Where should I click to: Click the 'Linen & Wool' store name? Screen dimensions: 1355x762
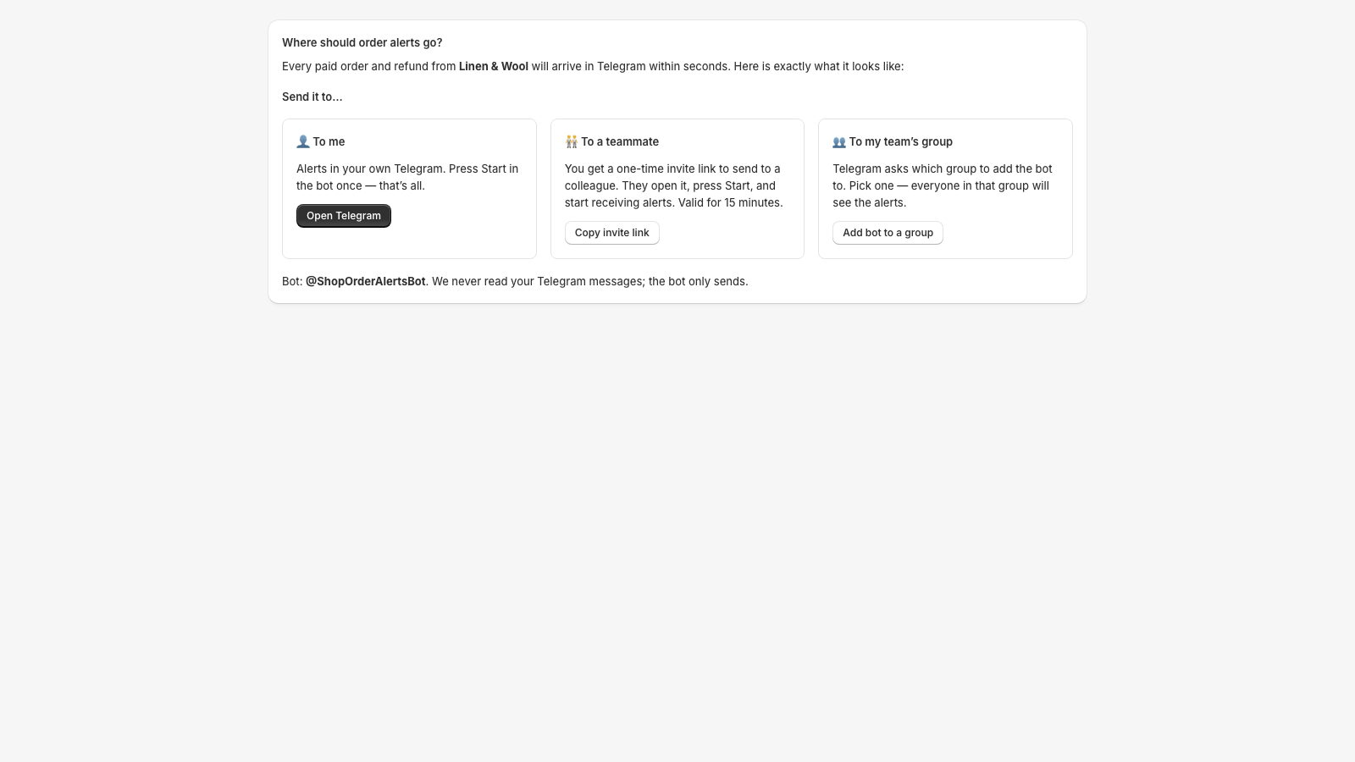494,66
